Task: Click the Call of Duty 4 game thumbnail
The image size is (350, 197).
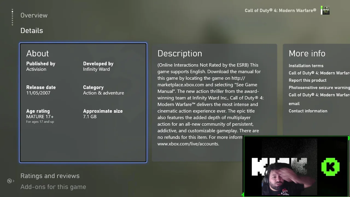Action: 325,10
